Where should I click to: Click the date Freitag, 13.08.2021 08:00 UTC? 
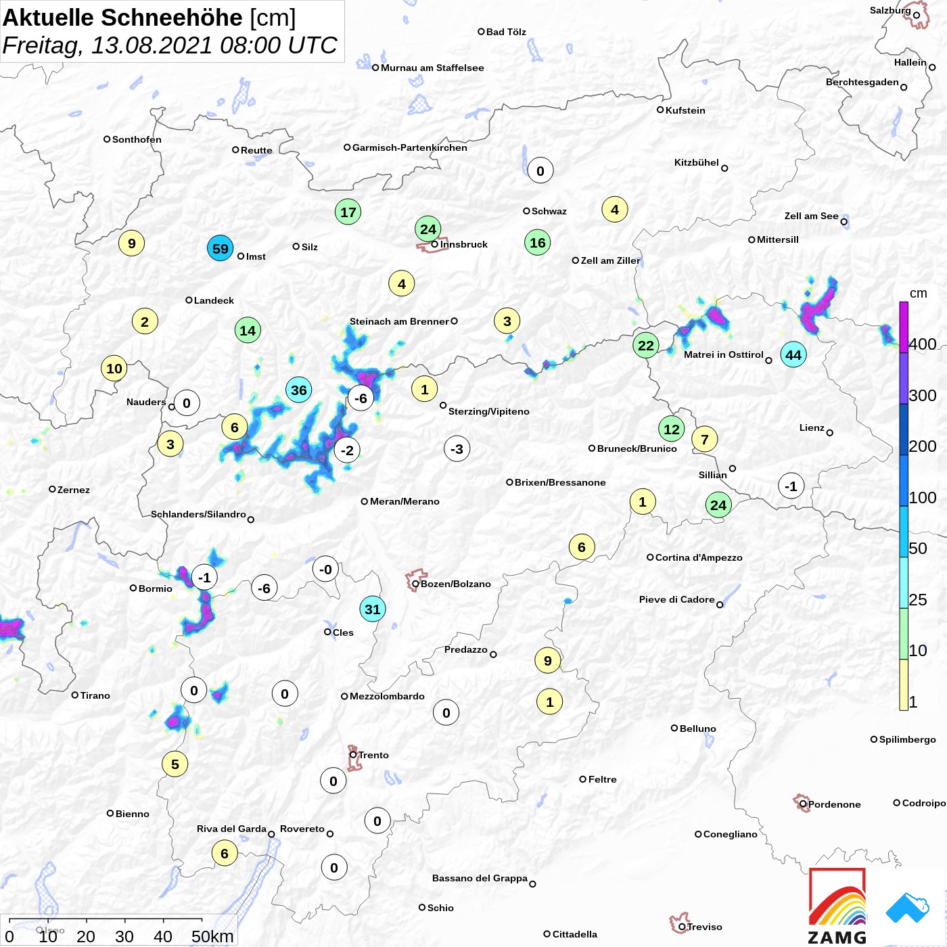point(170,45)
